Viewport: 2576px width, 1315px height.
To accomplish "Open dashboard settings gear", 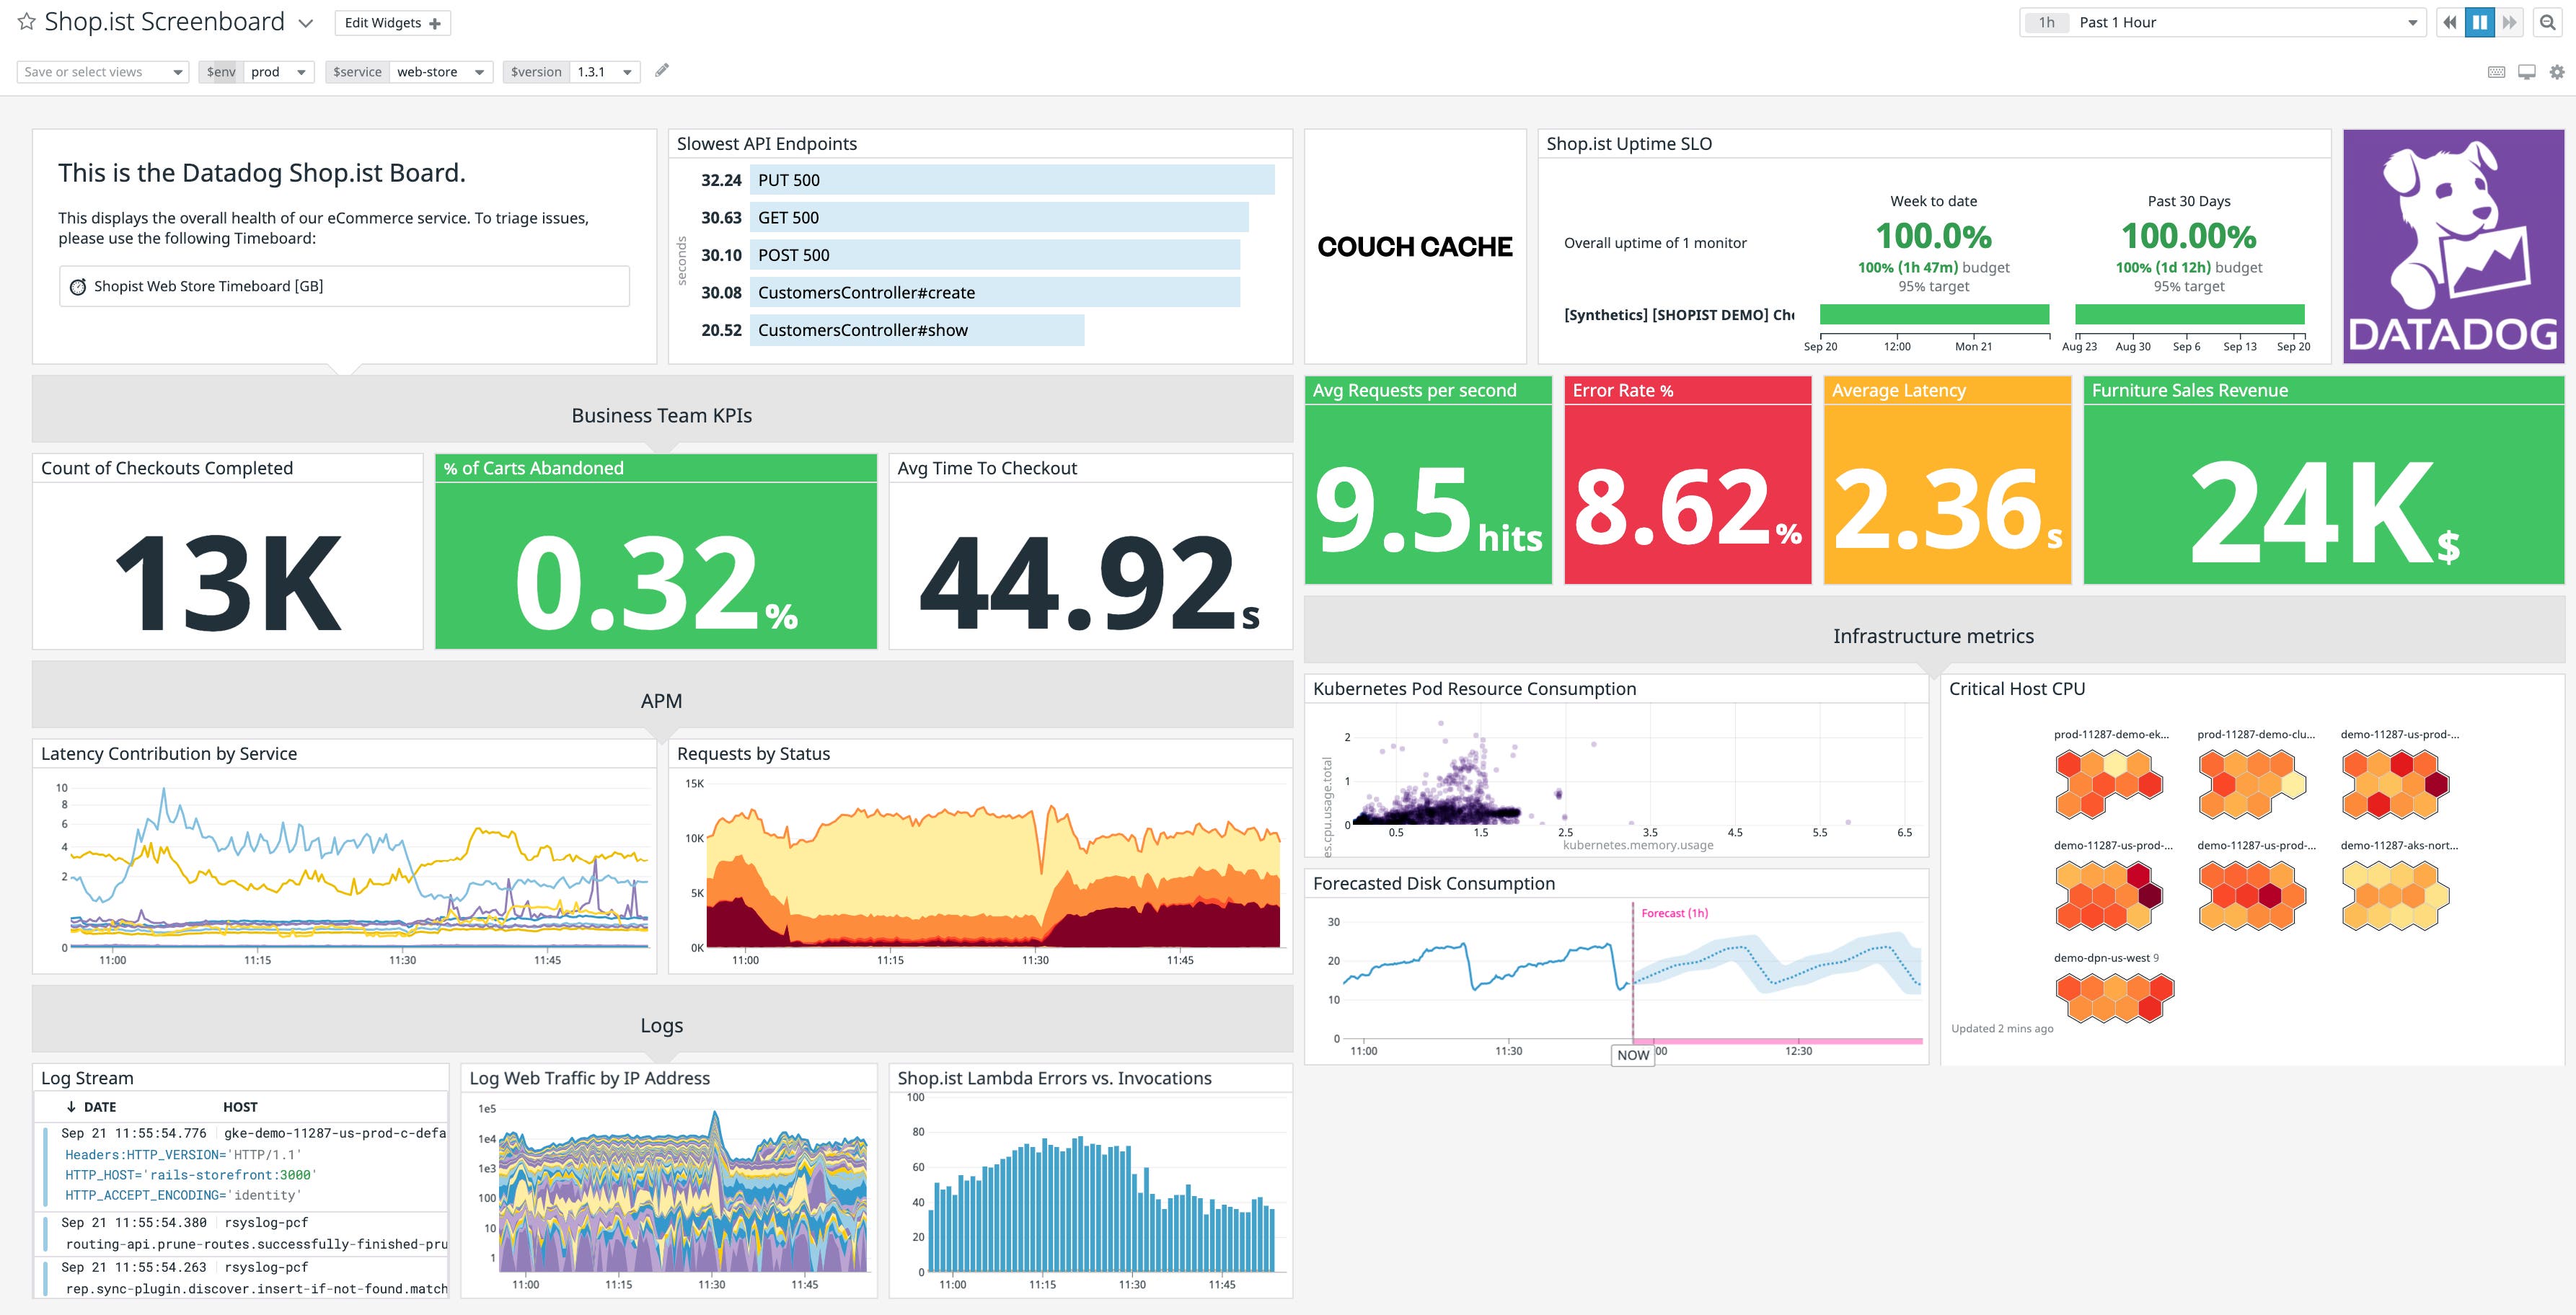I will (2557, 72).
